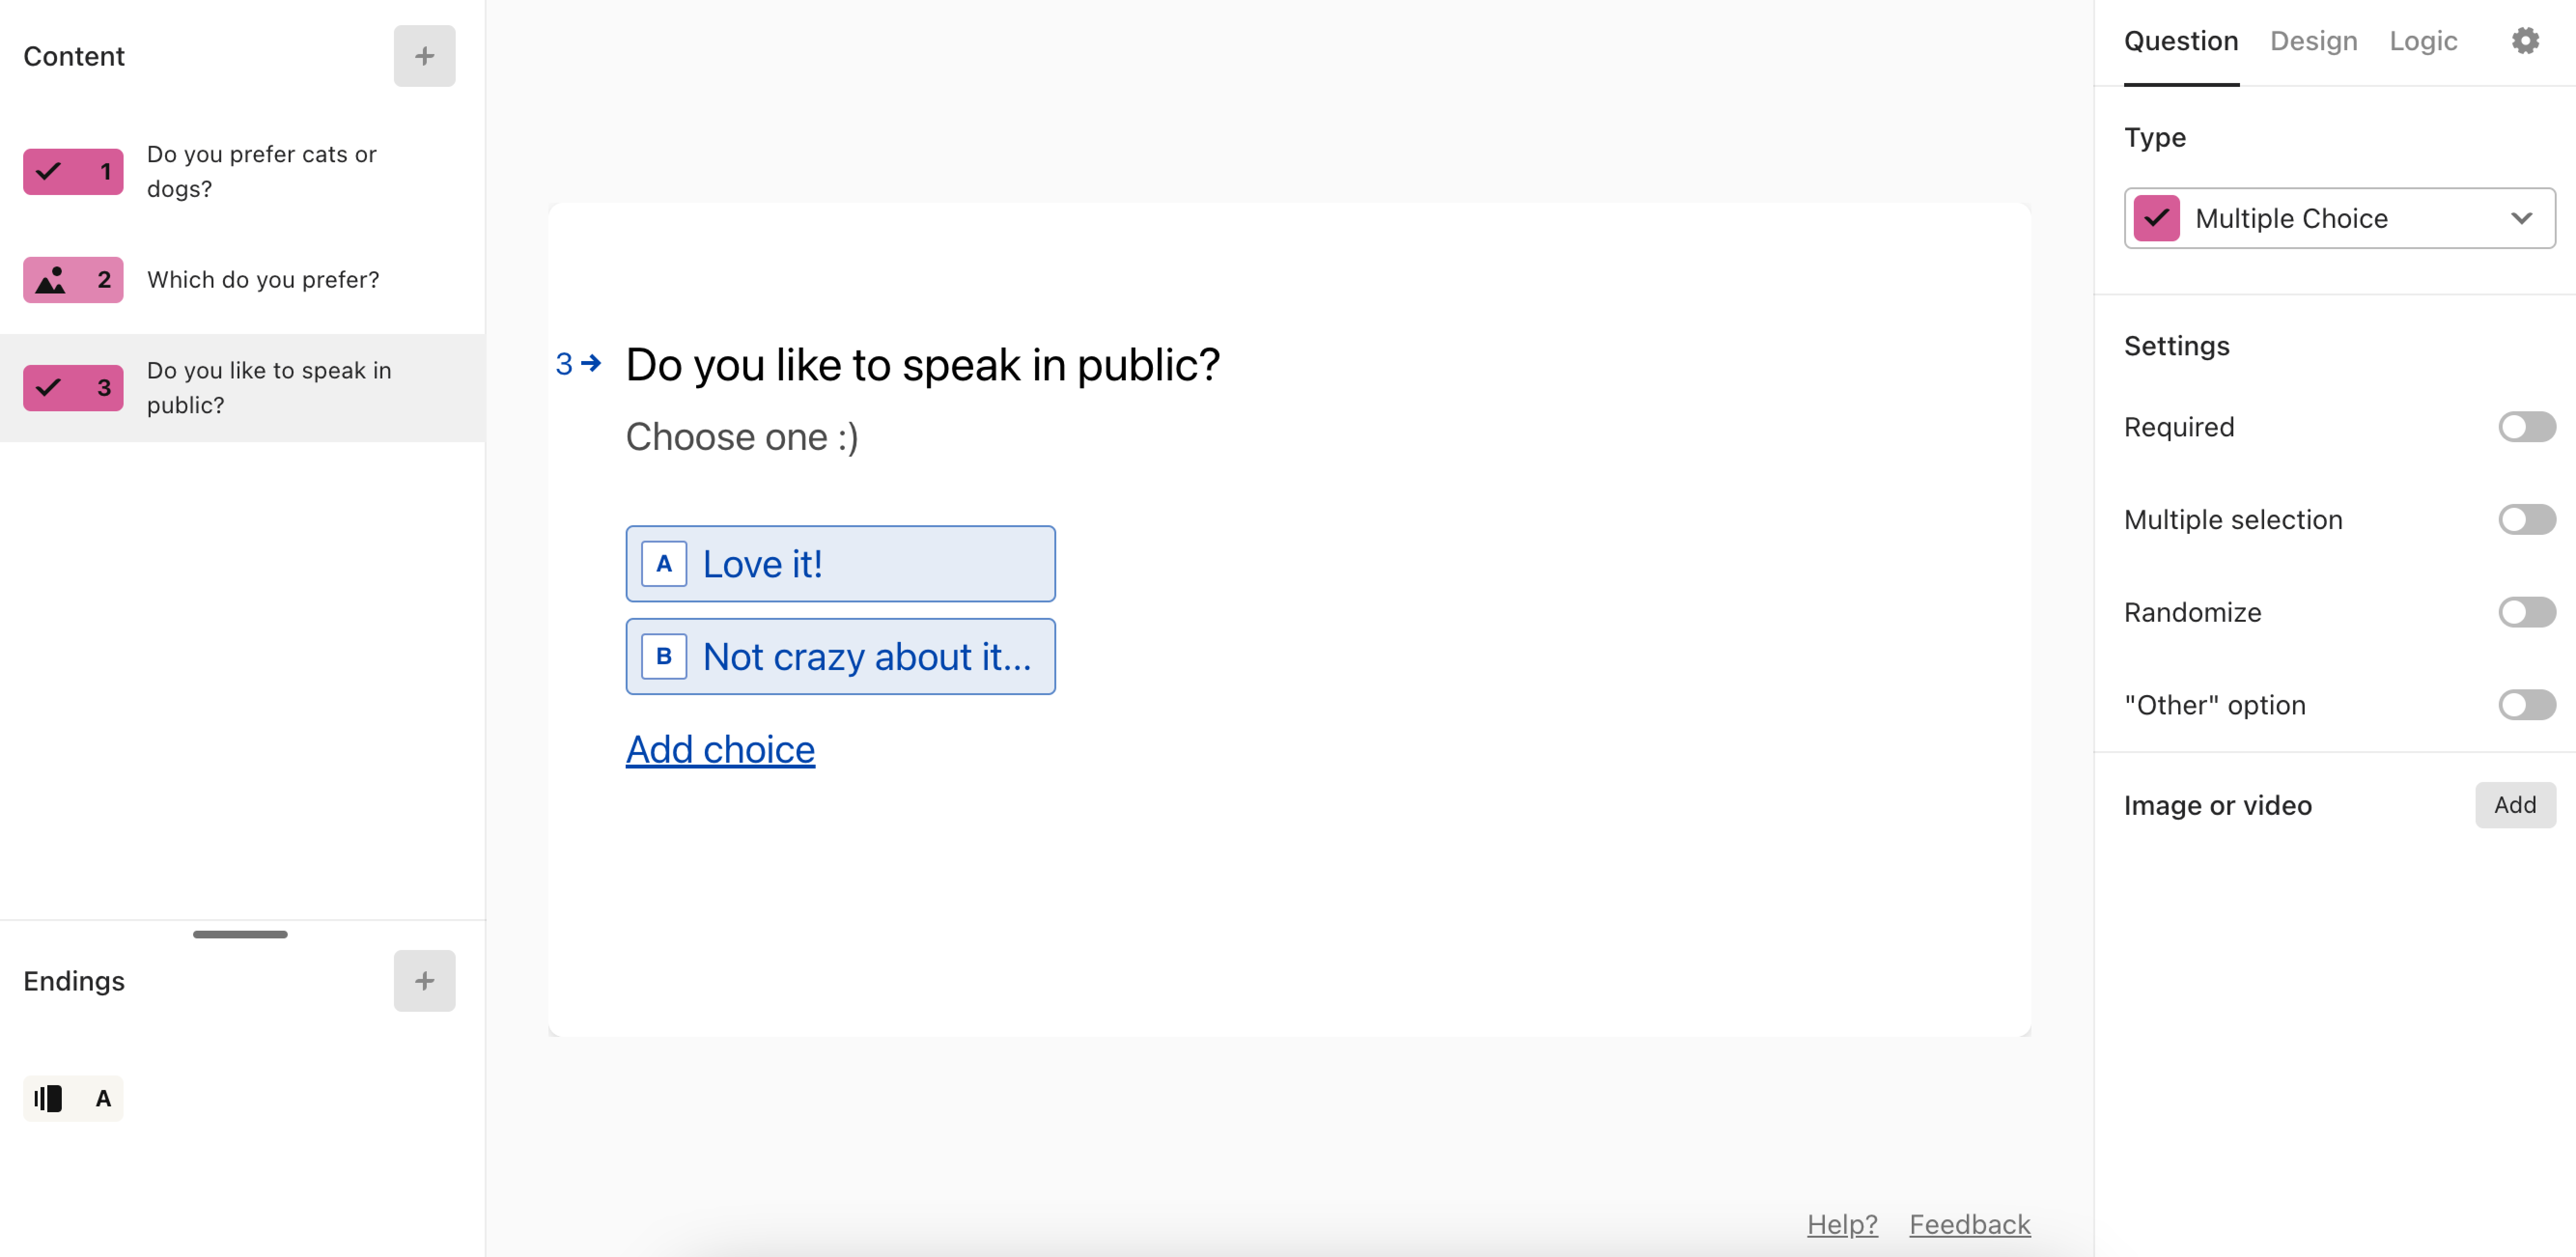The width and height of the screenshot is (2576, 1257).
Task: Switch to the Question tab
Action: pyautogui.click(x=2181, y=41)
